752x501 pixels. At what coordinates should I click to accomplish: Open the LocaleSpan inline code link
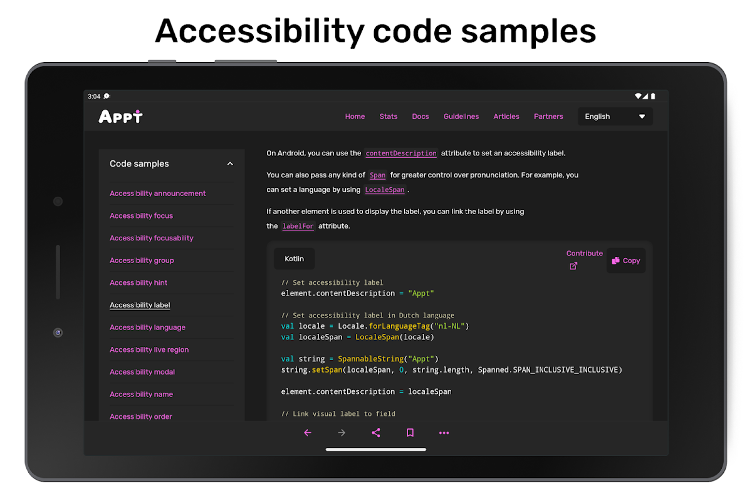tap(385, 190)
